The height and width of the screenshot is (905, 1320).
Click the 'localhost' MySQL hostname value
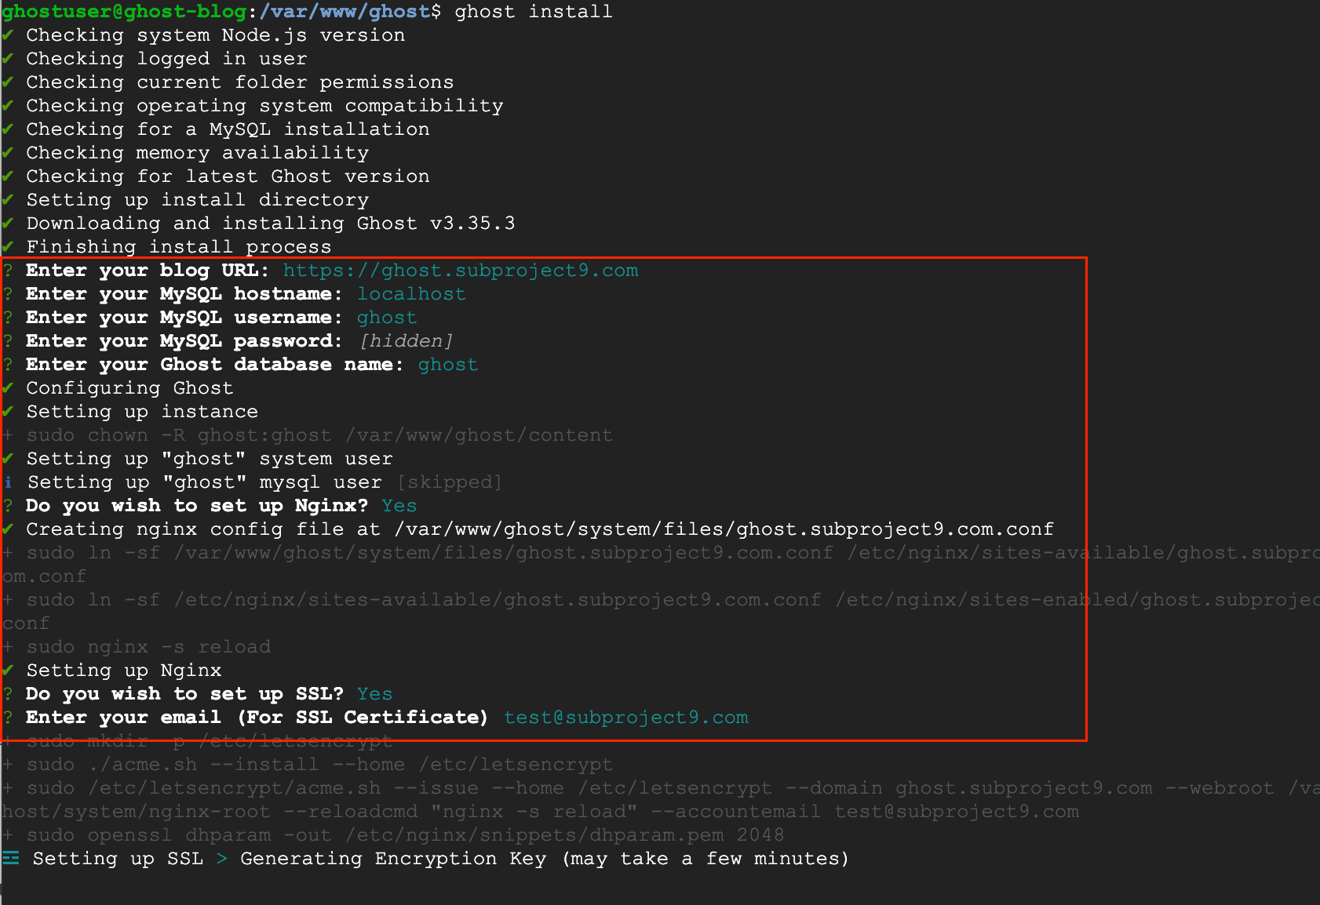(412, 294)
